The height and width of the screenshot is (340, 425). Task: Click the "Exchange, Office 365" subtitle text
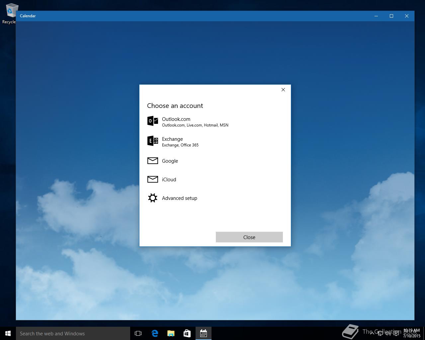pos(180,145)
